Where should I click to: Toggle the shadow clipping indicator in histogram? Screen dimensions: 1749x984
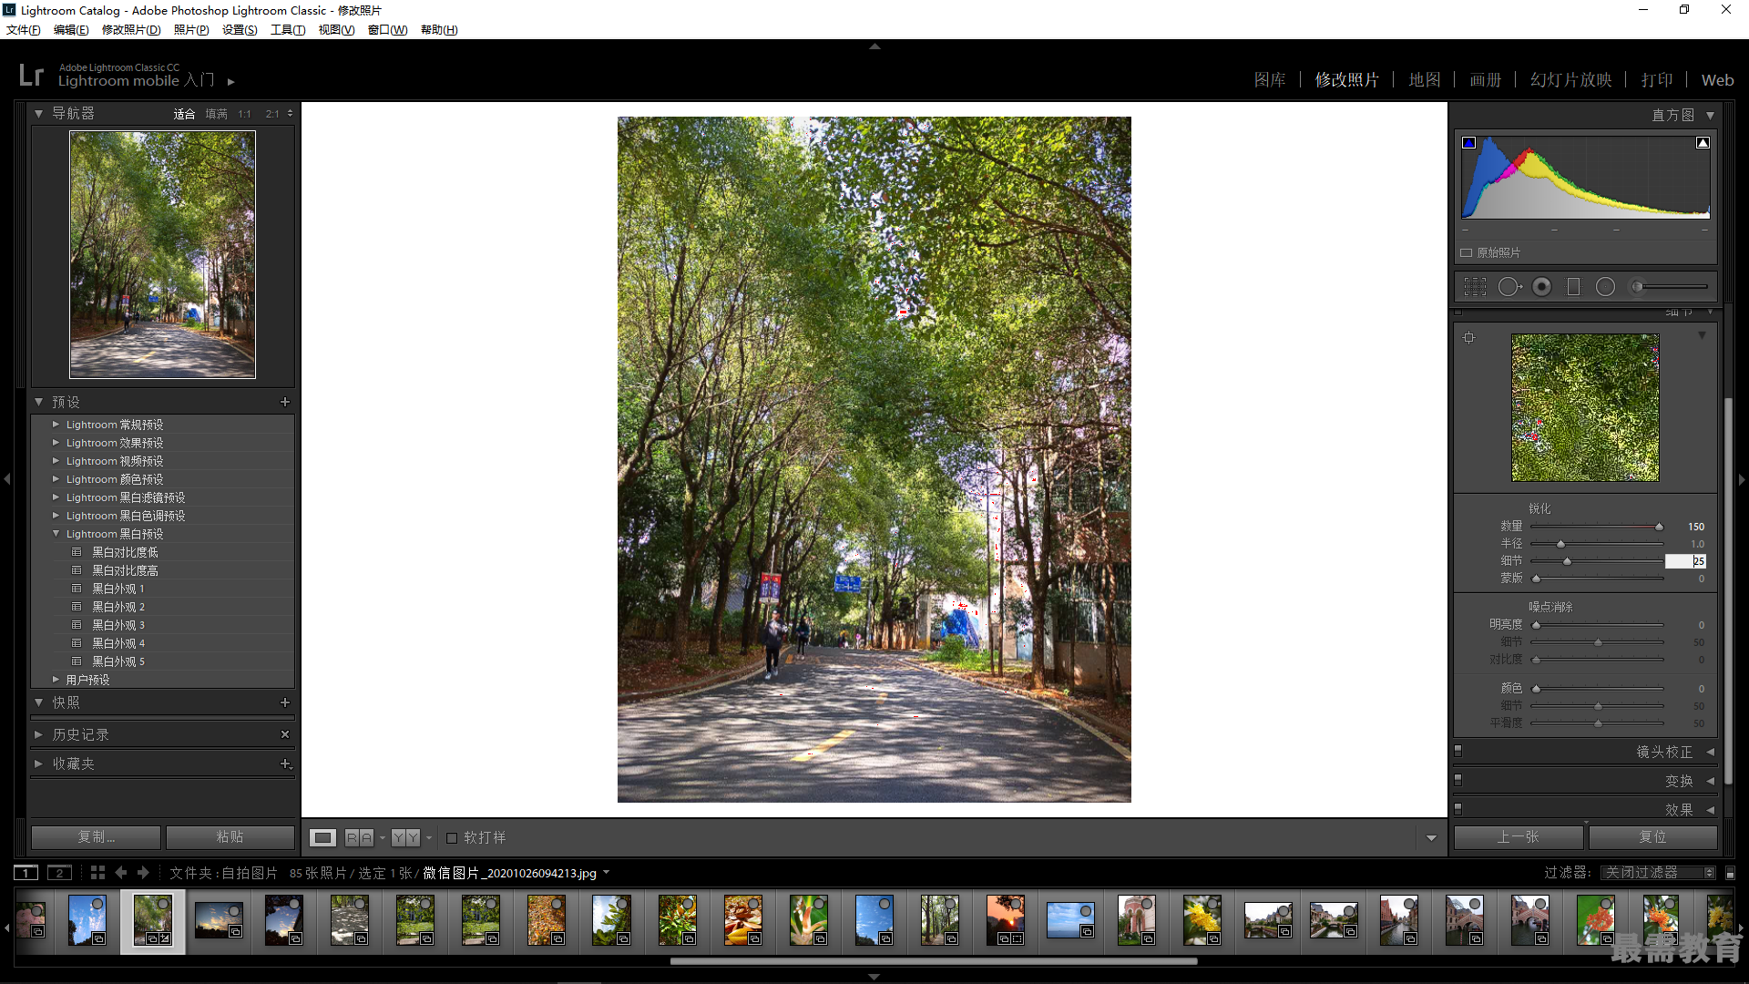click(1468, 143)
